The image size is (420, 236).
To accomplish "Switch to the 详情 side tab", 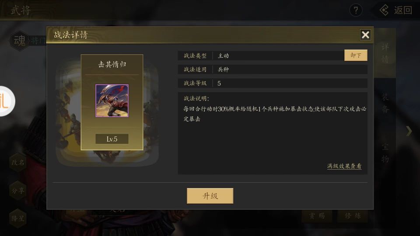I will 385,53.
